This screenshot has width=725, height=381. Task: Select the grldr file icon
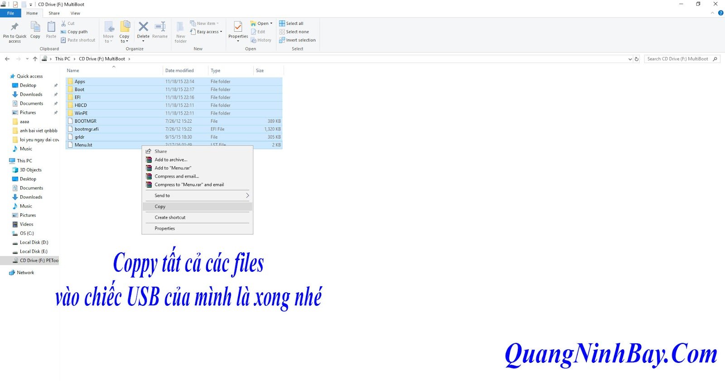70,137
